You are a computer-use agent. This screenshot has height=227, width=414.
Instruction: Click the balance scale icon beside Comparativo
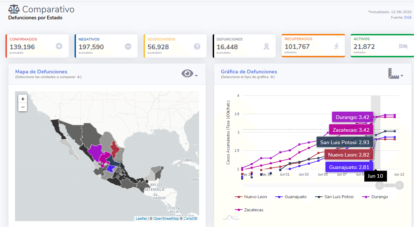pos(14,9)
